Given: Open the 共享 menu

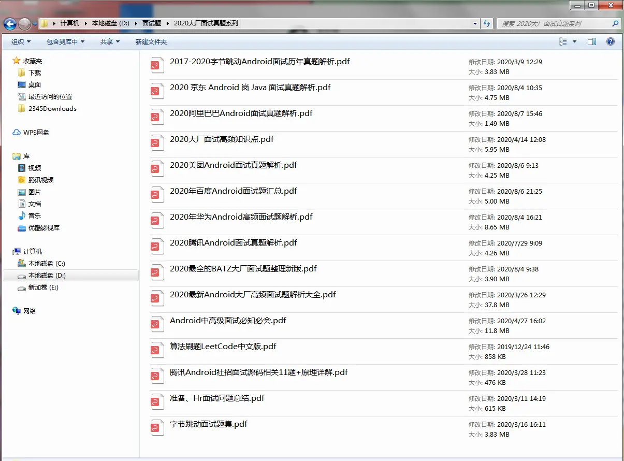Looking at the screenshot, I should (x=110, y=41).
